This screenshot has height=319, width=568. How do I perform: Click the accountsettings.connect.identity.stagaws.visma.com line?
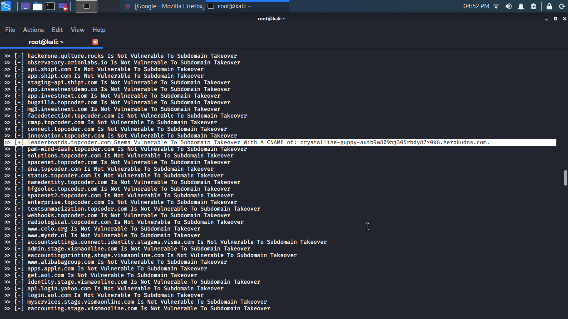pyautogui.click(x=165, y=242)
